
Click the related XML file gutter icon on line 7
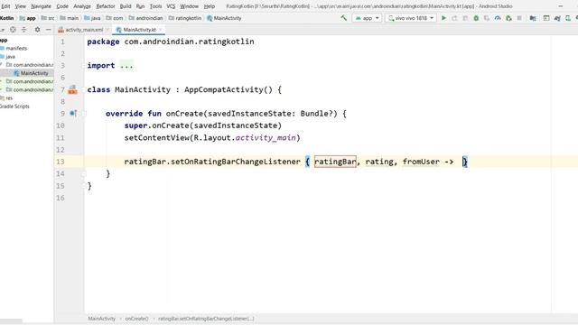click(x=72, y=89)
